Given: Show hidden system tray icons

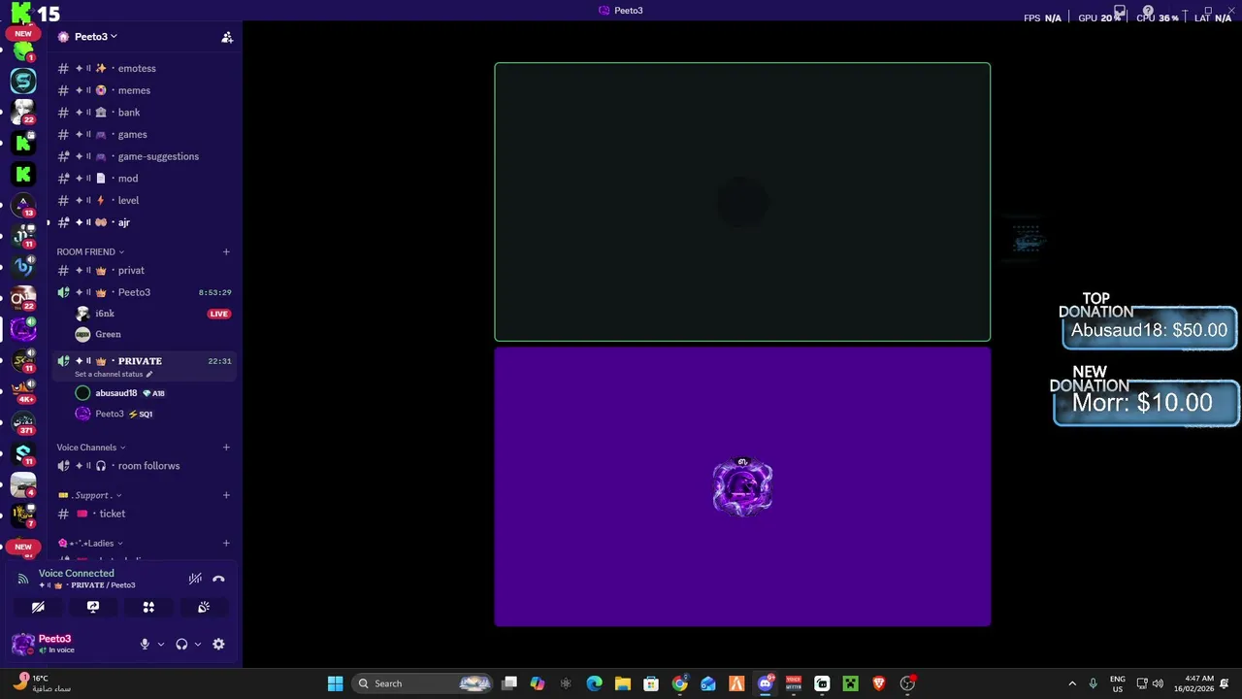Looking at the screenshot, I should point(1072,683).
